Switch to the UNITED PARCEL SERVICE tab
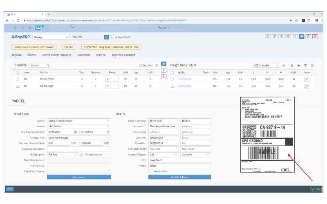327x204 pixels. click(57, 55)
